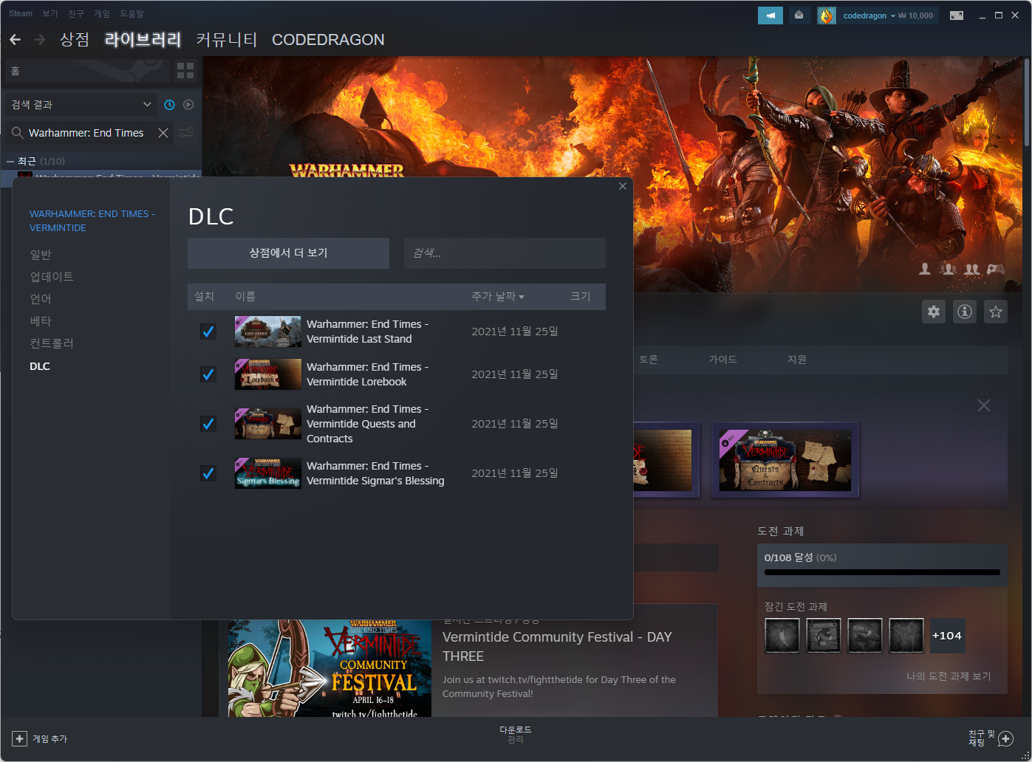Dismiss the DLC banner with X
The width and height of the screenshot is (1032, 762).
tap(984, 405)
